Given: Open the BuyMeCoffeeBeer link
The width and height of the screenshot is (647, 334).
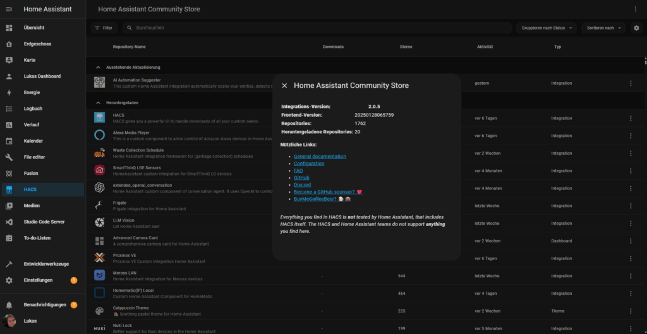Looking at the screenshot, I should coord(322,199).
